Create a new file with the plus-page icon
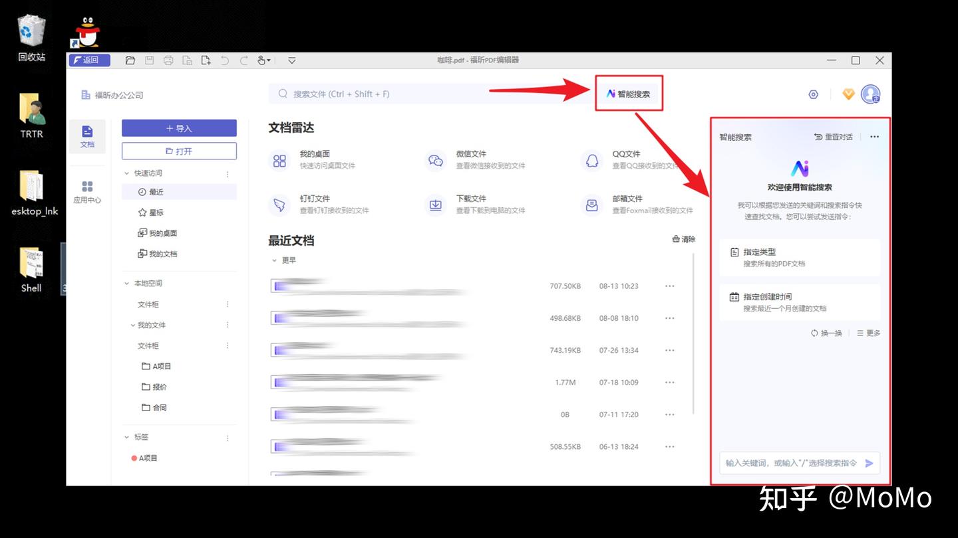 click(x=206, y=60)
